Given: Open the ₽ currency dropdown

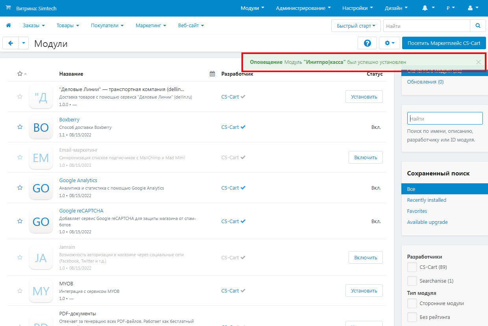Looking at the screenshot, I should pos(451,8).
